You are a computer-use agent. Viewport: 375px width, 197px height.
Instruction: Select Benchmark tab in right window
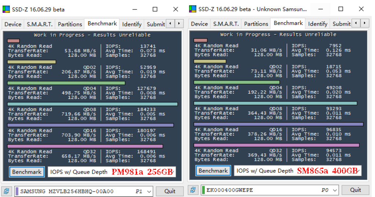[x=288, y=23]
